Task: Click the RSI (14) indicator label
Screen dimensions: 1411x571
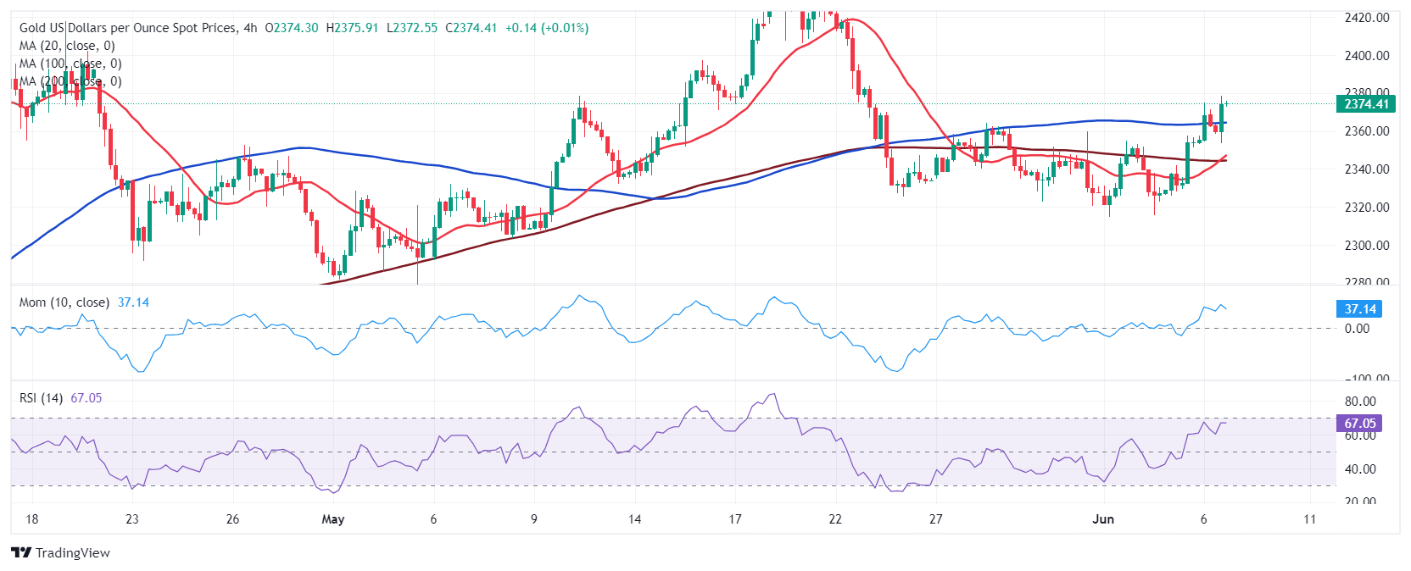Action: pyautogui.click(x=41, y=398)
